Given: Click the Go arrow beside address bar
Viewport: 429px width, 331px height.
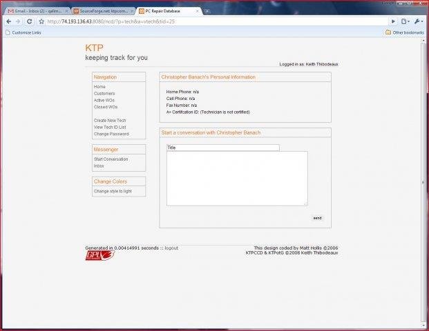Looking at the screenshot, I should pyautogui.click(x=393, y=21).
